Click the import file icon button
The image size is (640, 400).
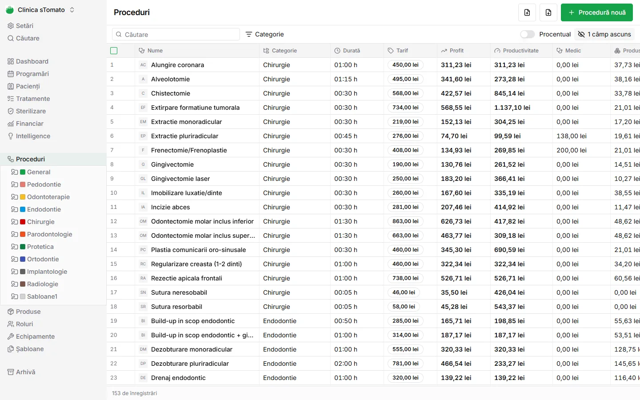(527, 12)
